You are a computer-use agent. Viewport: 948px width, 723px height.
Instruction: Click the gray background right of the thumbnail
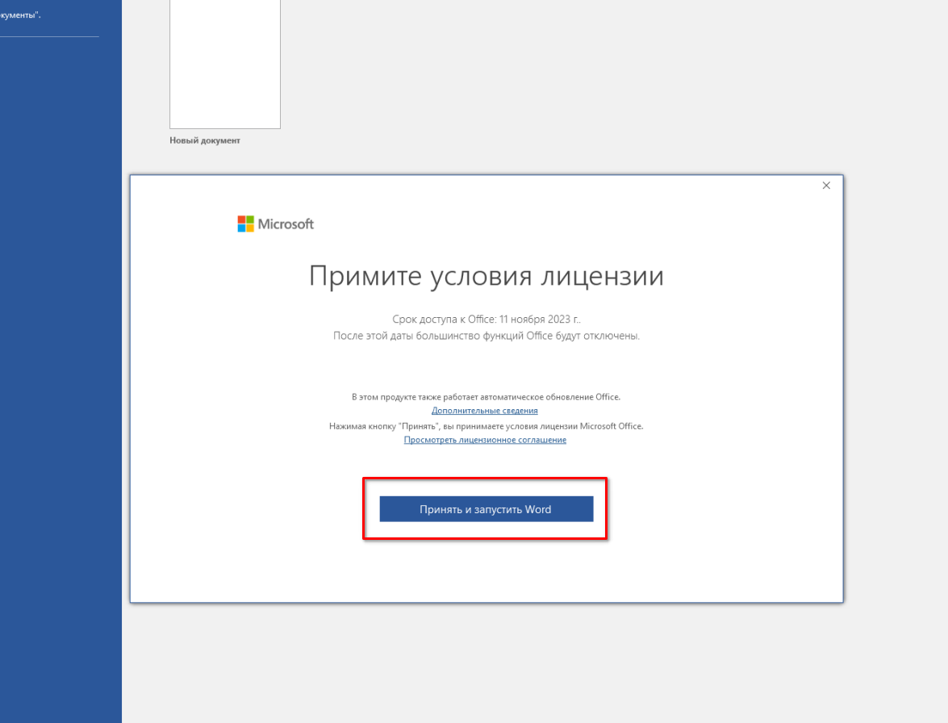pyautogui.click(x=565, y=81)
